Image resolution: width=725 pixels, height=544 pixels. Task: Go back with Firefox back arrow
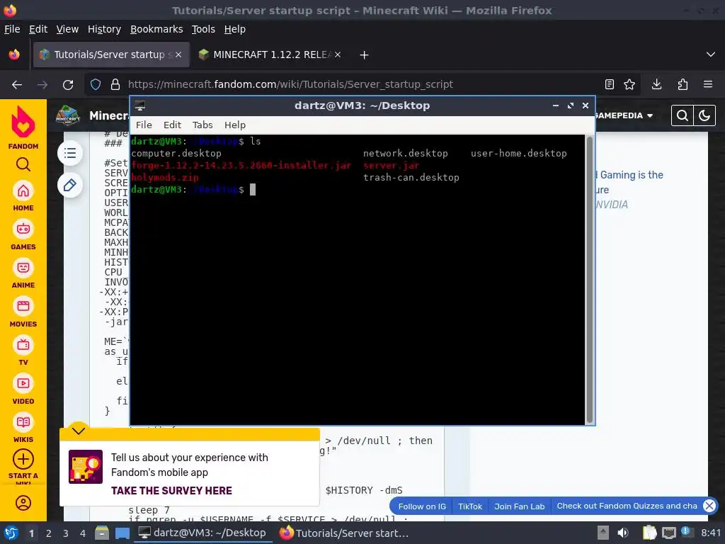pyautogui.click(x=17, y=85)
